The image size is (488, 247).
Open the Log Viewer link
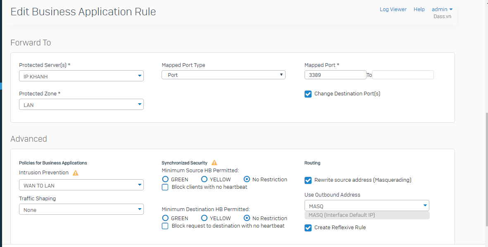(x=393, y=9)
